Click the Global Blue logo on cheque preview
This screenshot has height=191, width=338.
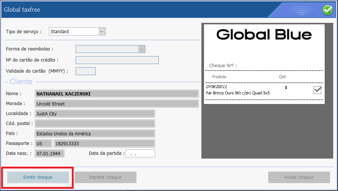(264, 35)
